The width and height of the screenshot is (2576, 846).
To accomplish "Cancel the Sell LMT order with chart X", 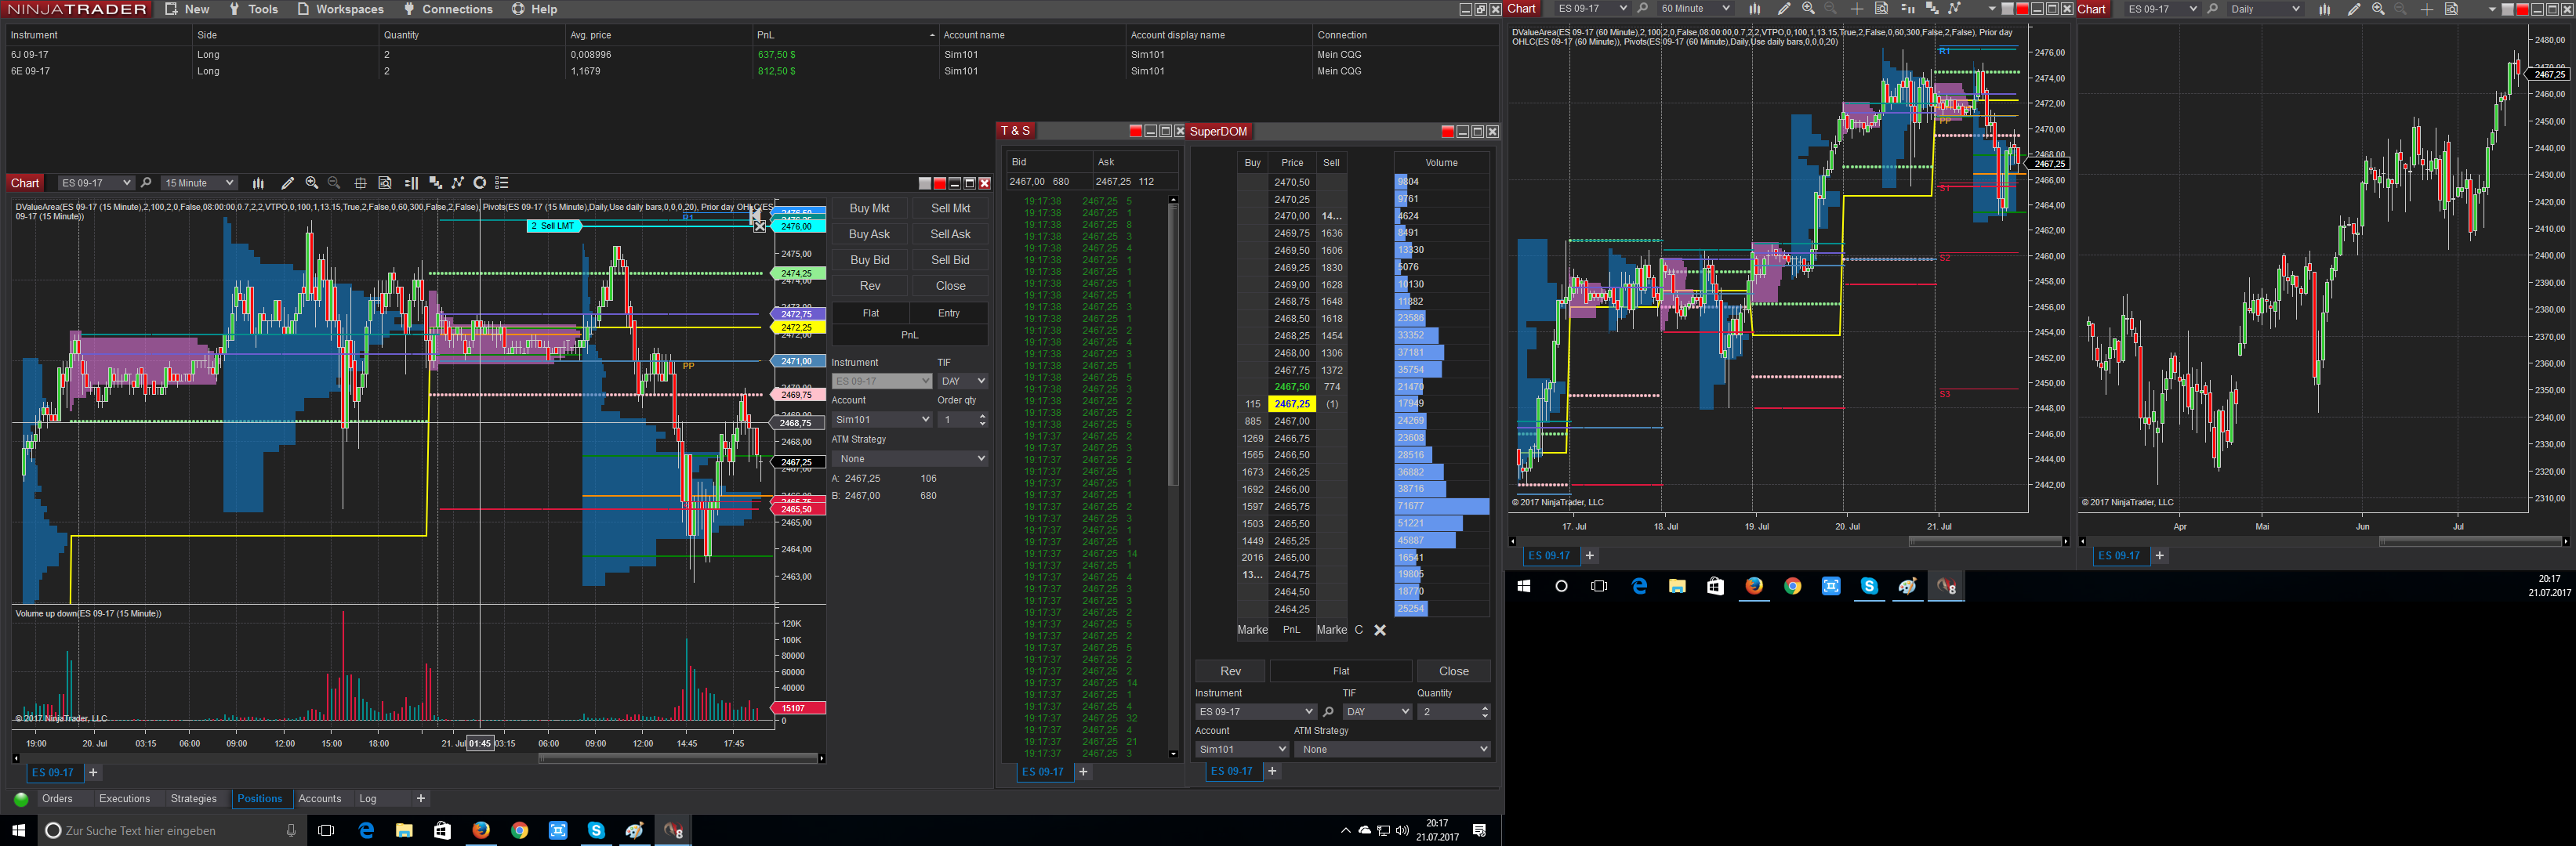I will [759, 226].
